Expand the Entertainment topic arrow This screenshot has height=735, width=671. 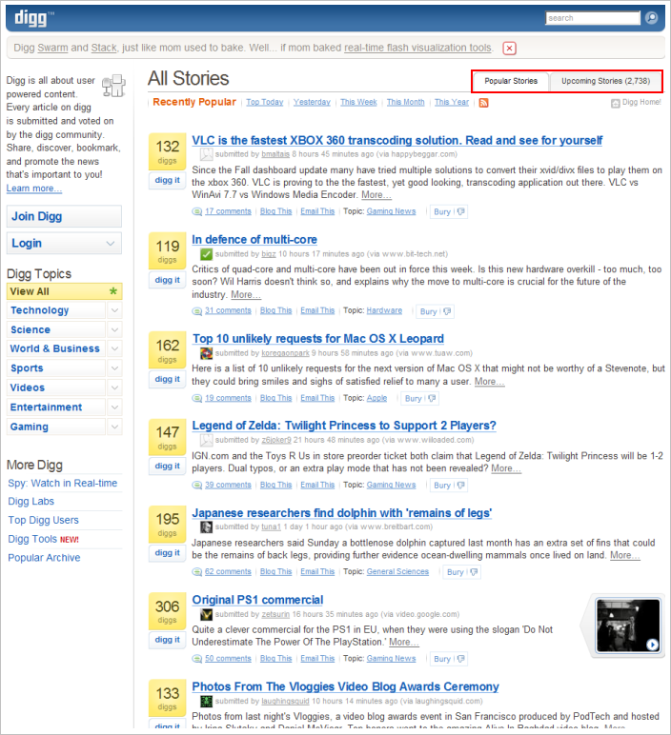click(114, 407)
